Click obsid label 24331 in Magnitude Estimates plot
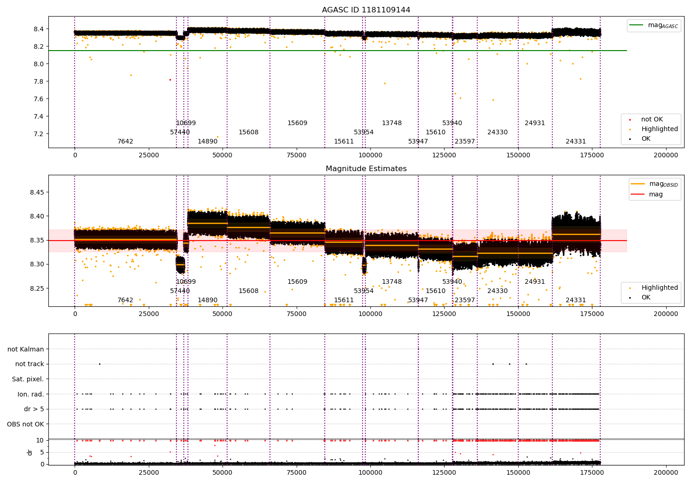This screenshot has height=483, width=691. point(576,300)
